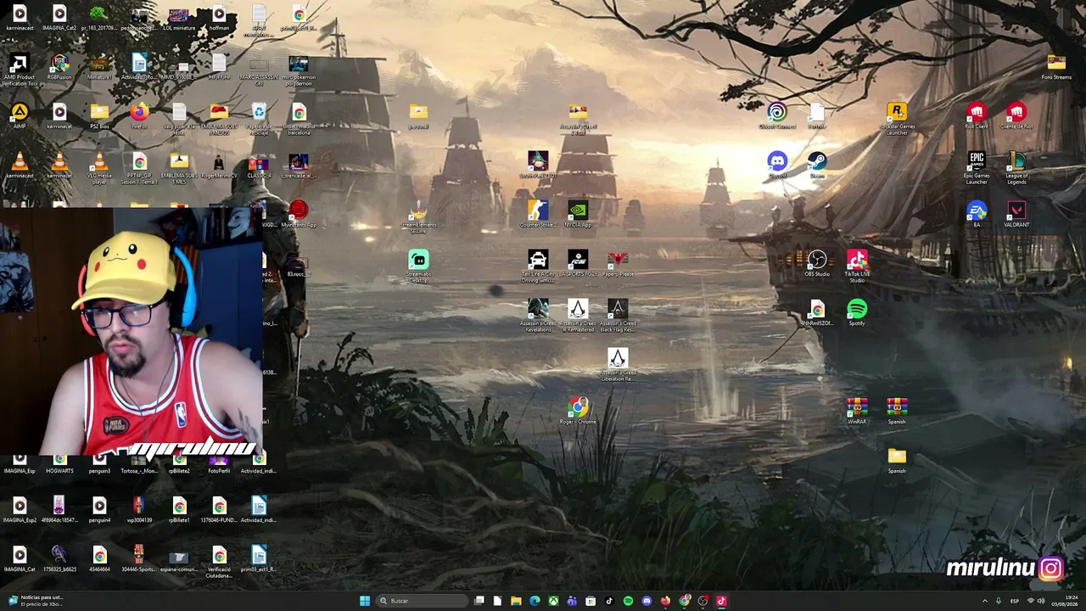Open the personal folder on desktop

pos(418,115)
